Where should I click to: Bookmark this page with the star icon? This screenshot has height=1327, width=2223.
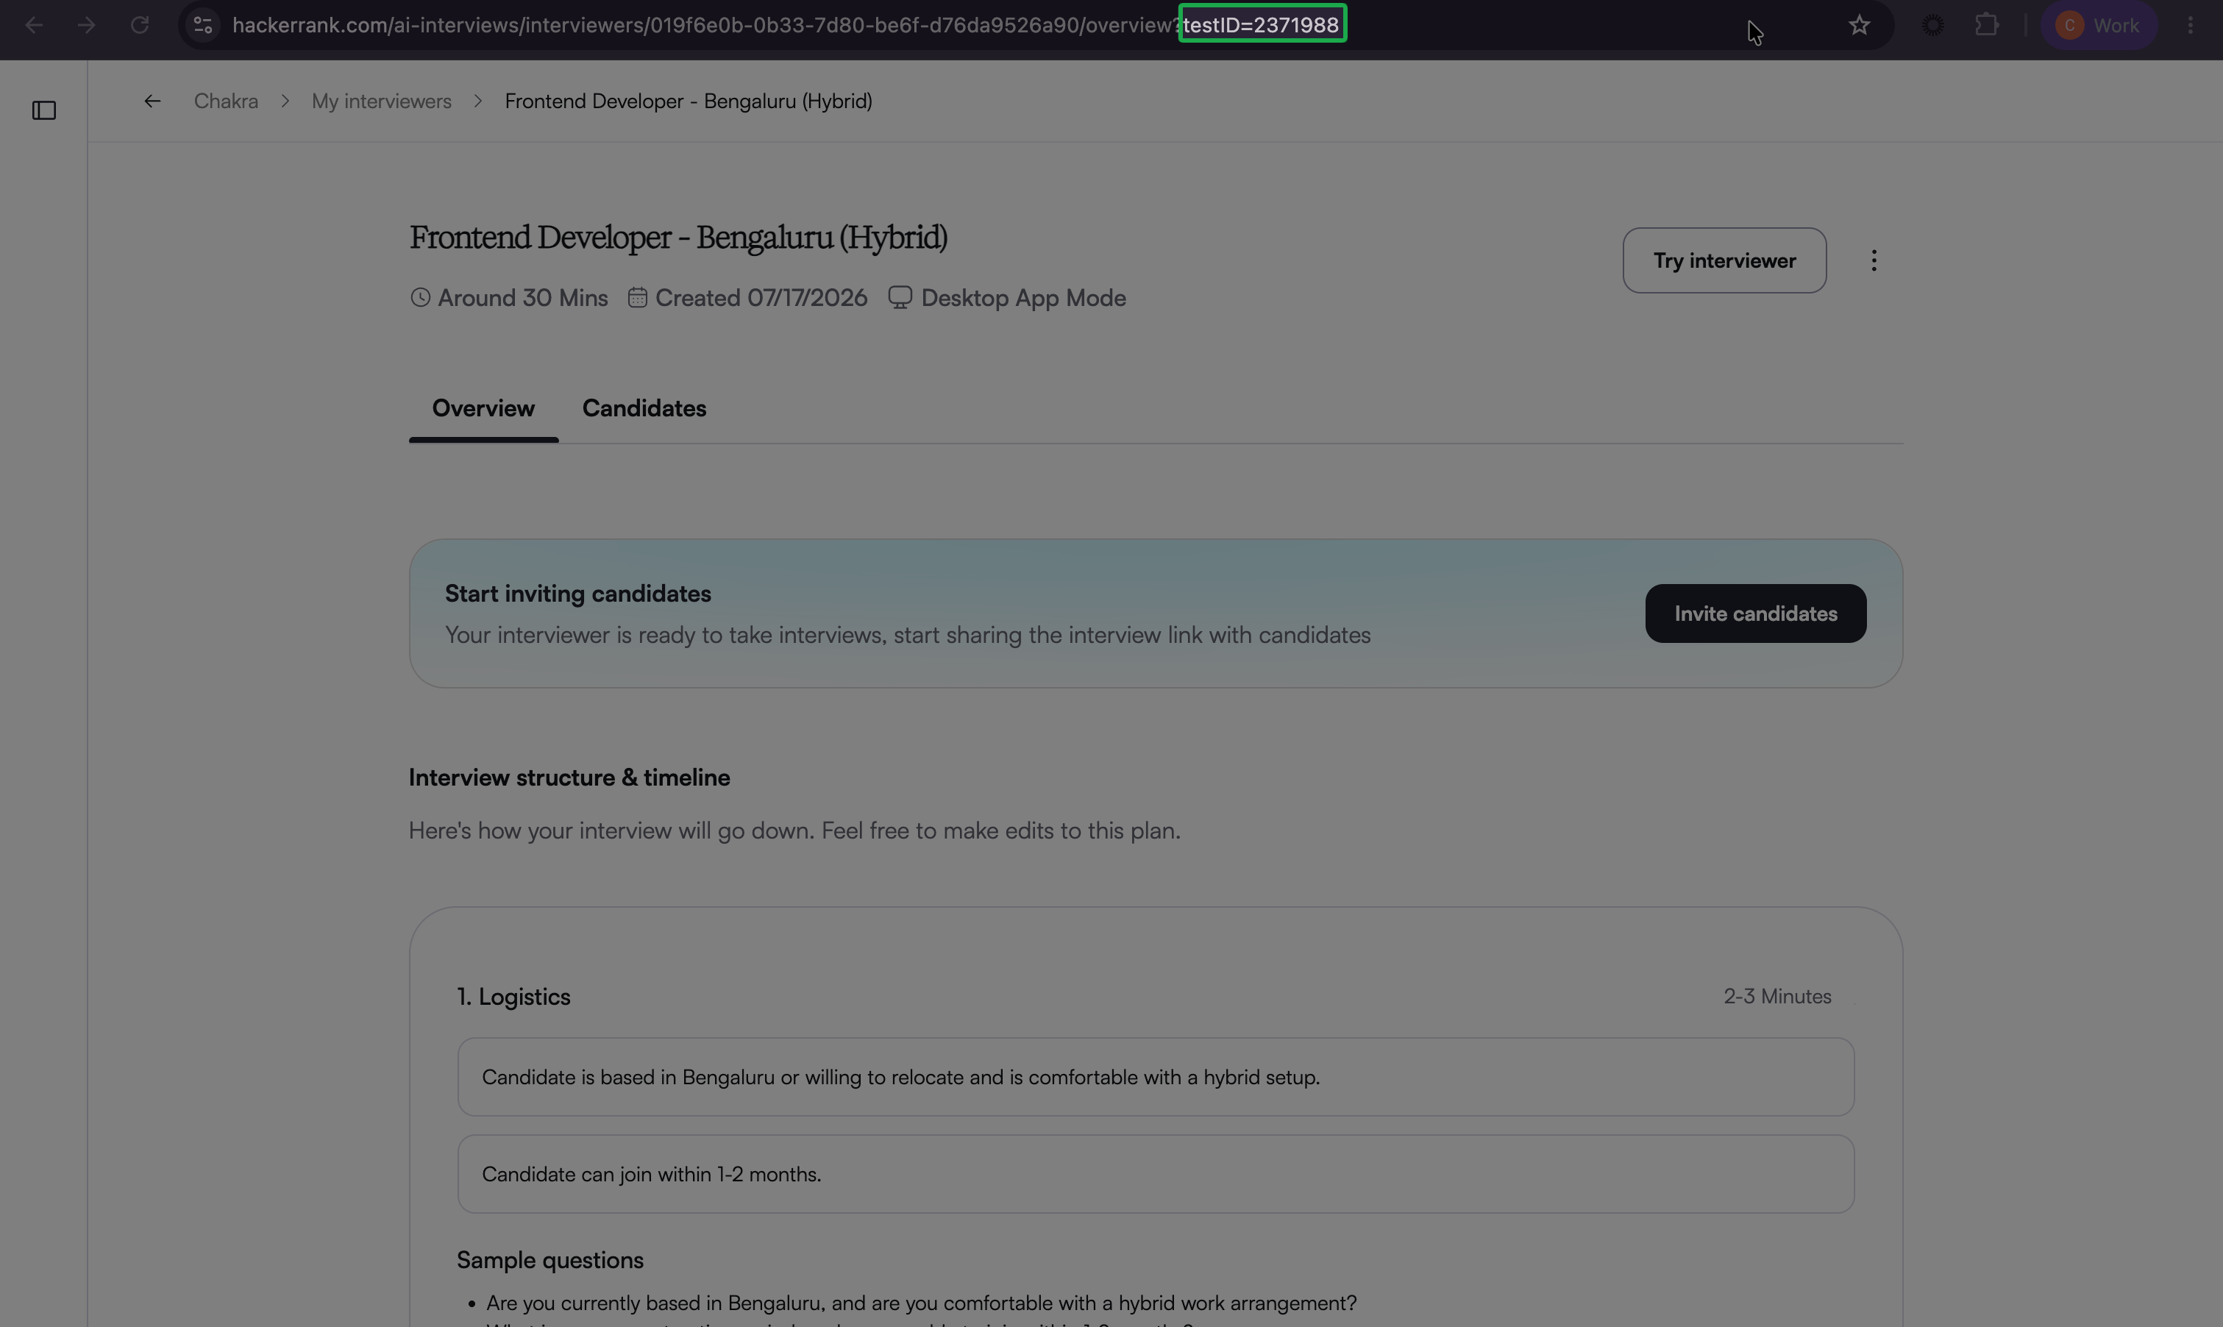[x=1859, y=25]
